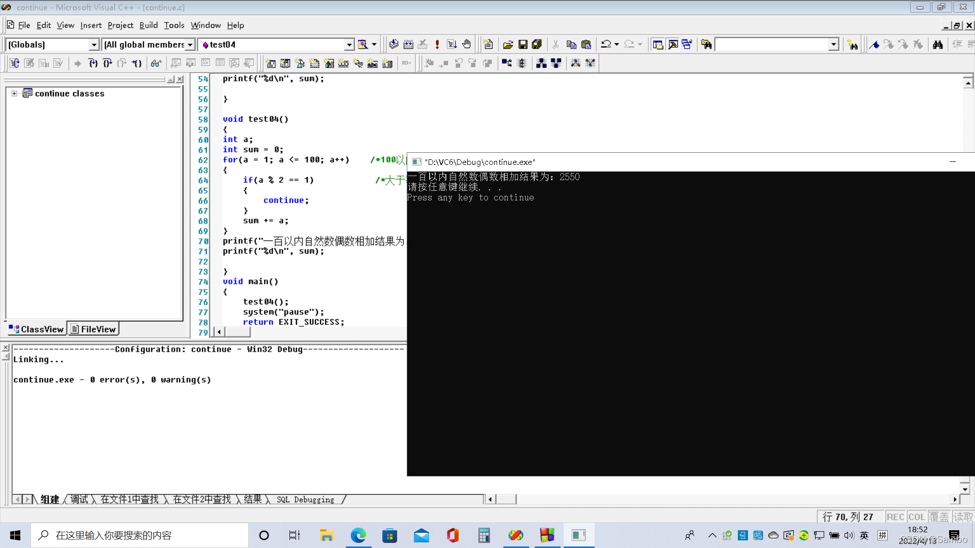Click the Find binoculars icon
This screenshot has width=975, height=548.
937,45
